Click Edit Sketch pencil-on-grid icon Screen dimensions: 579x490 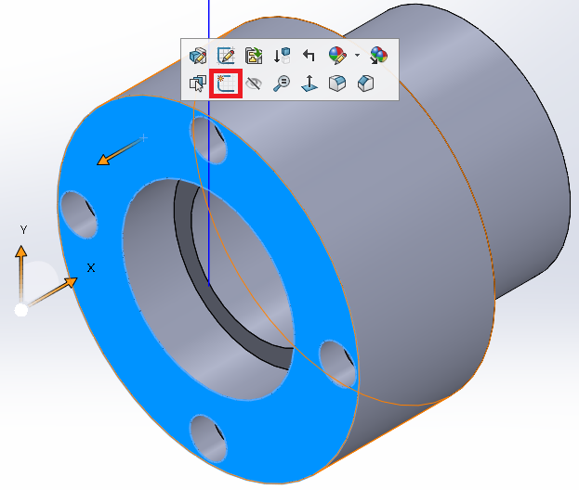[226, 56]
